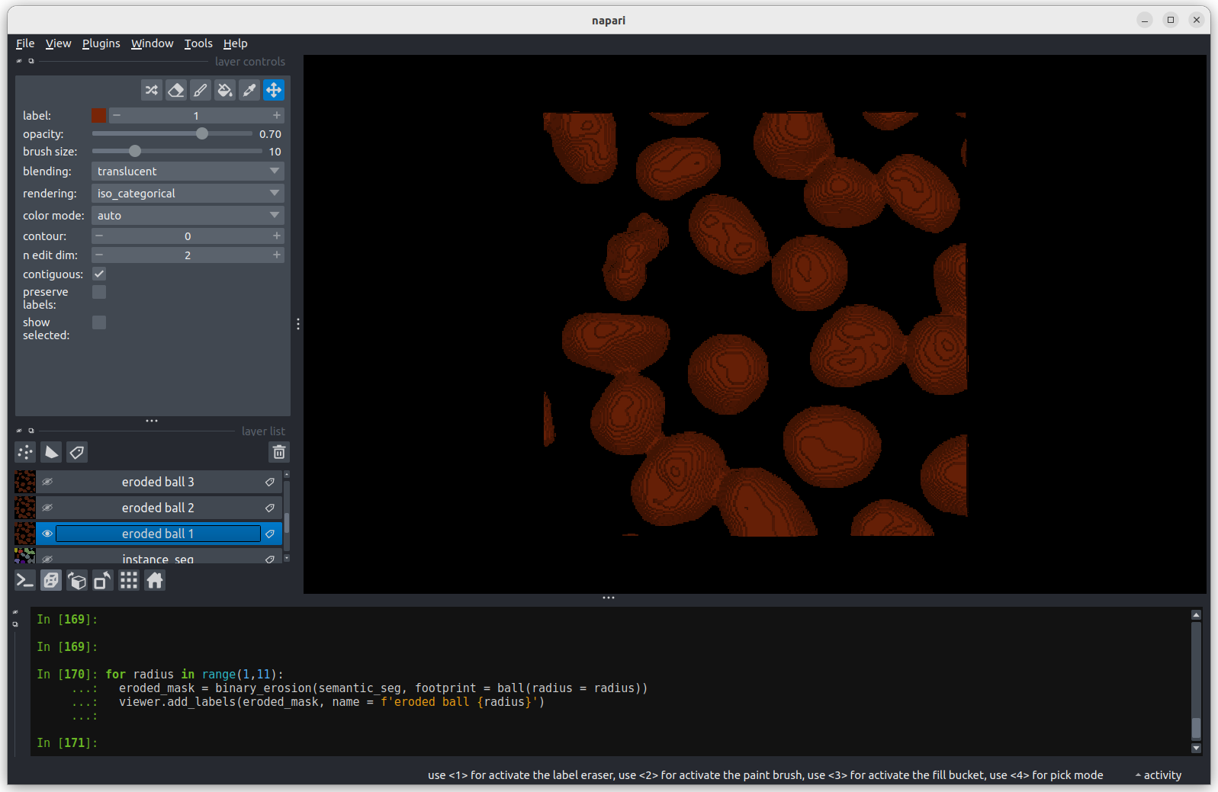Open the File menu
Screen dimensions: 1218x792
25,43
